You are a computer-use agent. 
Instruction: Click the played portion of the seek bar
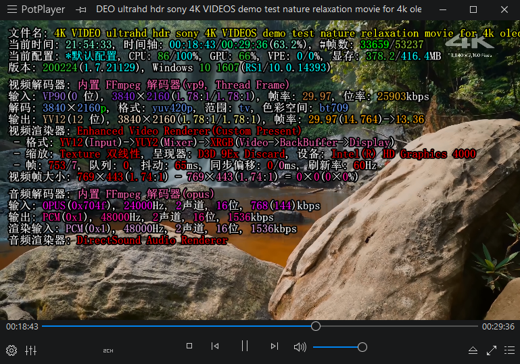tap(176, 326)
